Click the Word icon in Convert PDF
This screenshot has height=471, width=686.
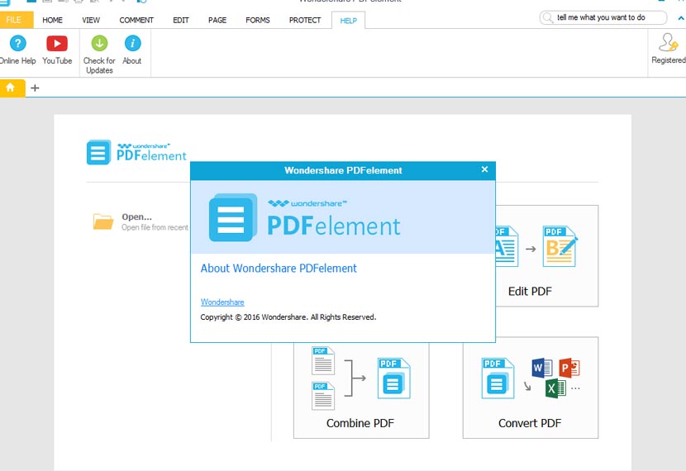tap(542, 368)
